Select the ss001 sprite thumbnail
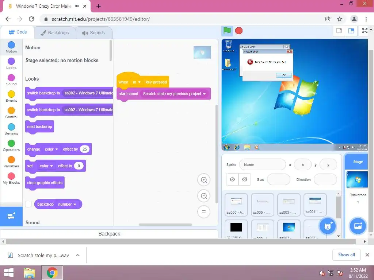 tap(315, 205)
